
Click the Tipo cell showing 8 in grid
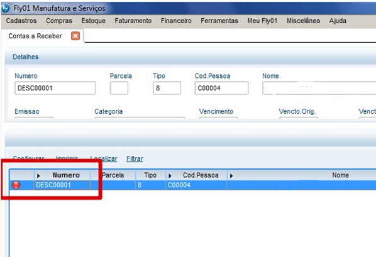click(x=151, y=185)
